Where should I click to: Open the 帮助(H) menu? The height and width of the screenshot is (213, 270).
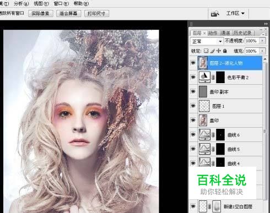(x=81, y=3)
